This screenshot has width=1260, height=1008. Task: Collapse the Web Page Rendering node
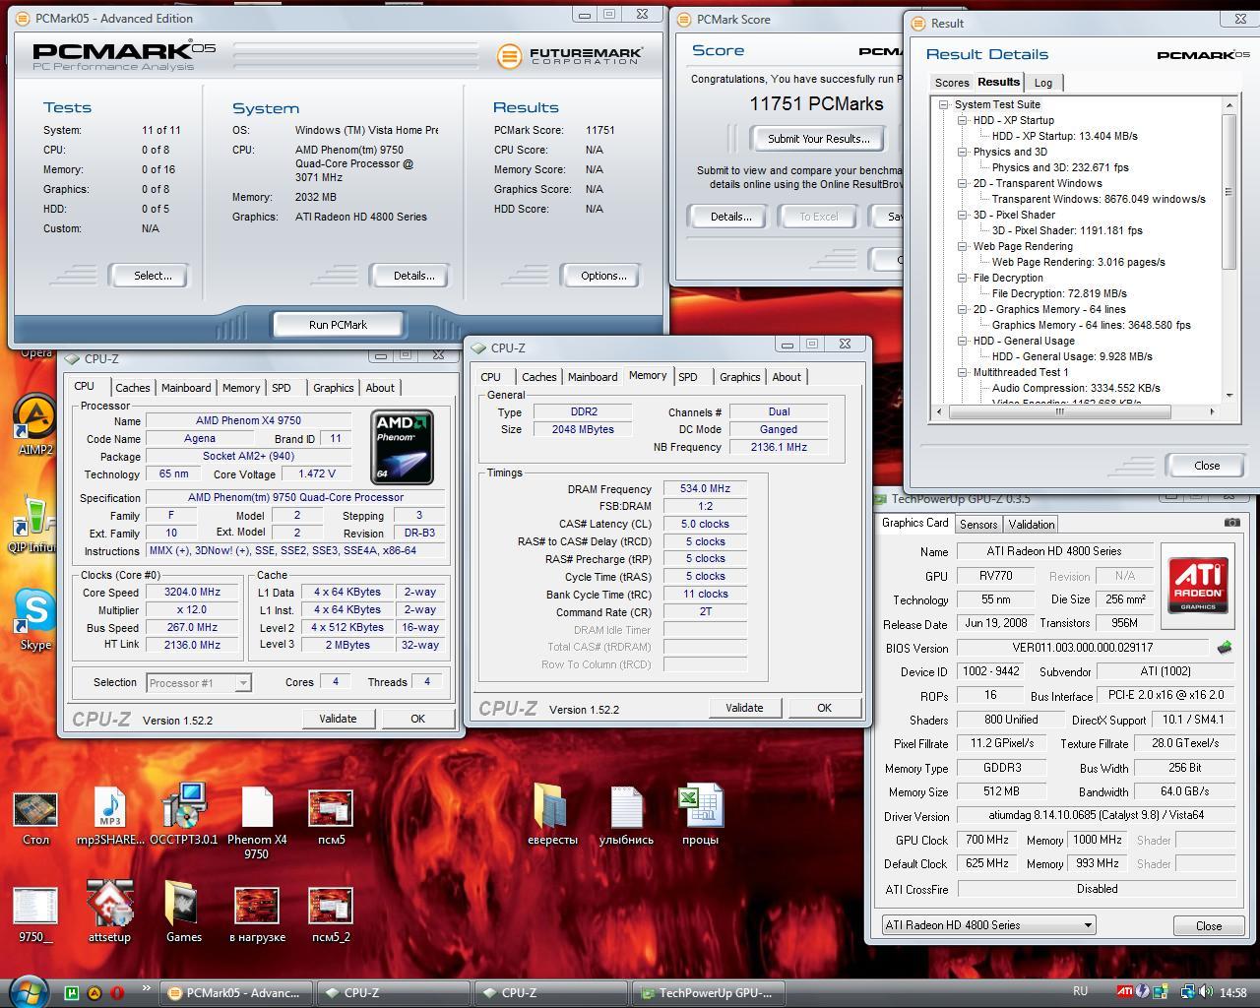[x=963, y=246]
